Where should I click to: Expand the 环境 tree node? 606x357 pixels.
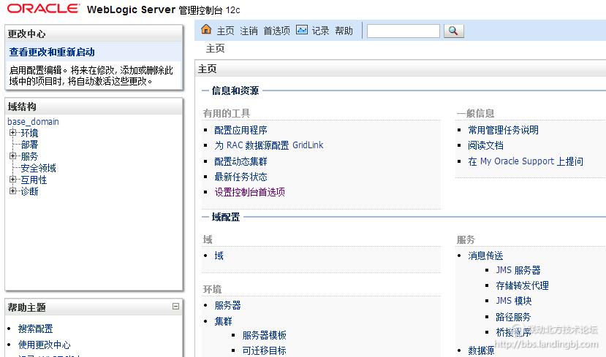[x=13, y=133]
